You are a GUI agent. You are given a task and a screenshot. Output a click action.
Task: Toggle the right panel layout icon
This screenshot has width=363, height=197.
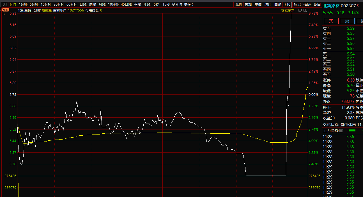305,10
